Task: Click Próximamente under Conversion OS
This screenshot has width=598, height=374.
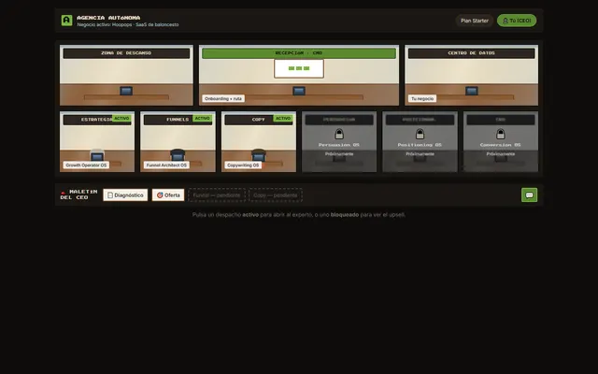Action: click(501, 153)
